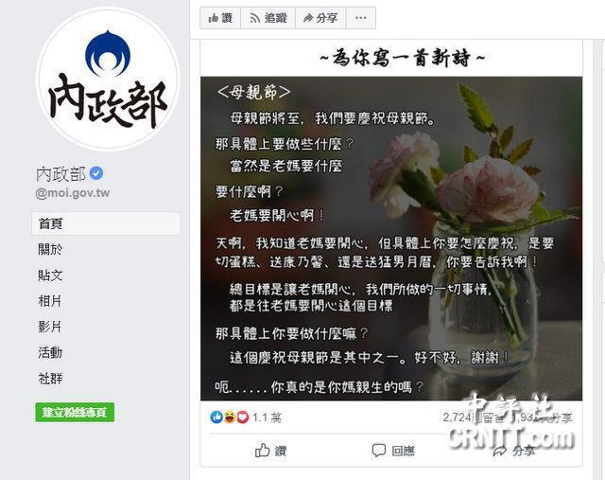Like the post with thumbs-up 讚
The image size is (605, 480).
(x=270, y=451)
